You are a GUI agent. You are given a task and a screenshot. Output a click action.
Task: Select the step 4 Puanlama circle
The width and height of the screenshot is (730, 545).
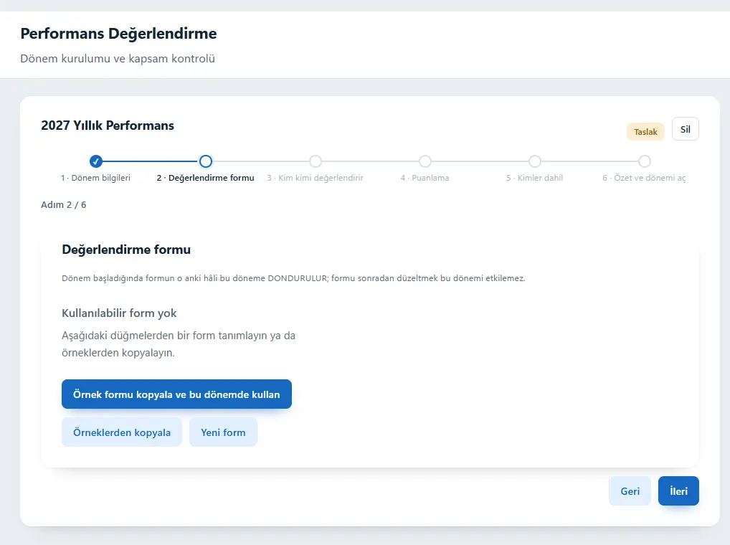point(425,161)
